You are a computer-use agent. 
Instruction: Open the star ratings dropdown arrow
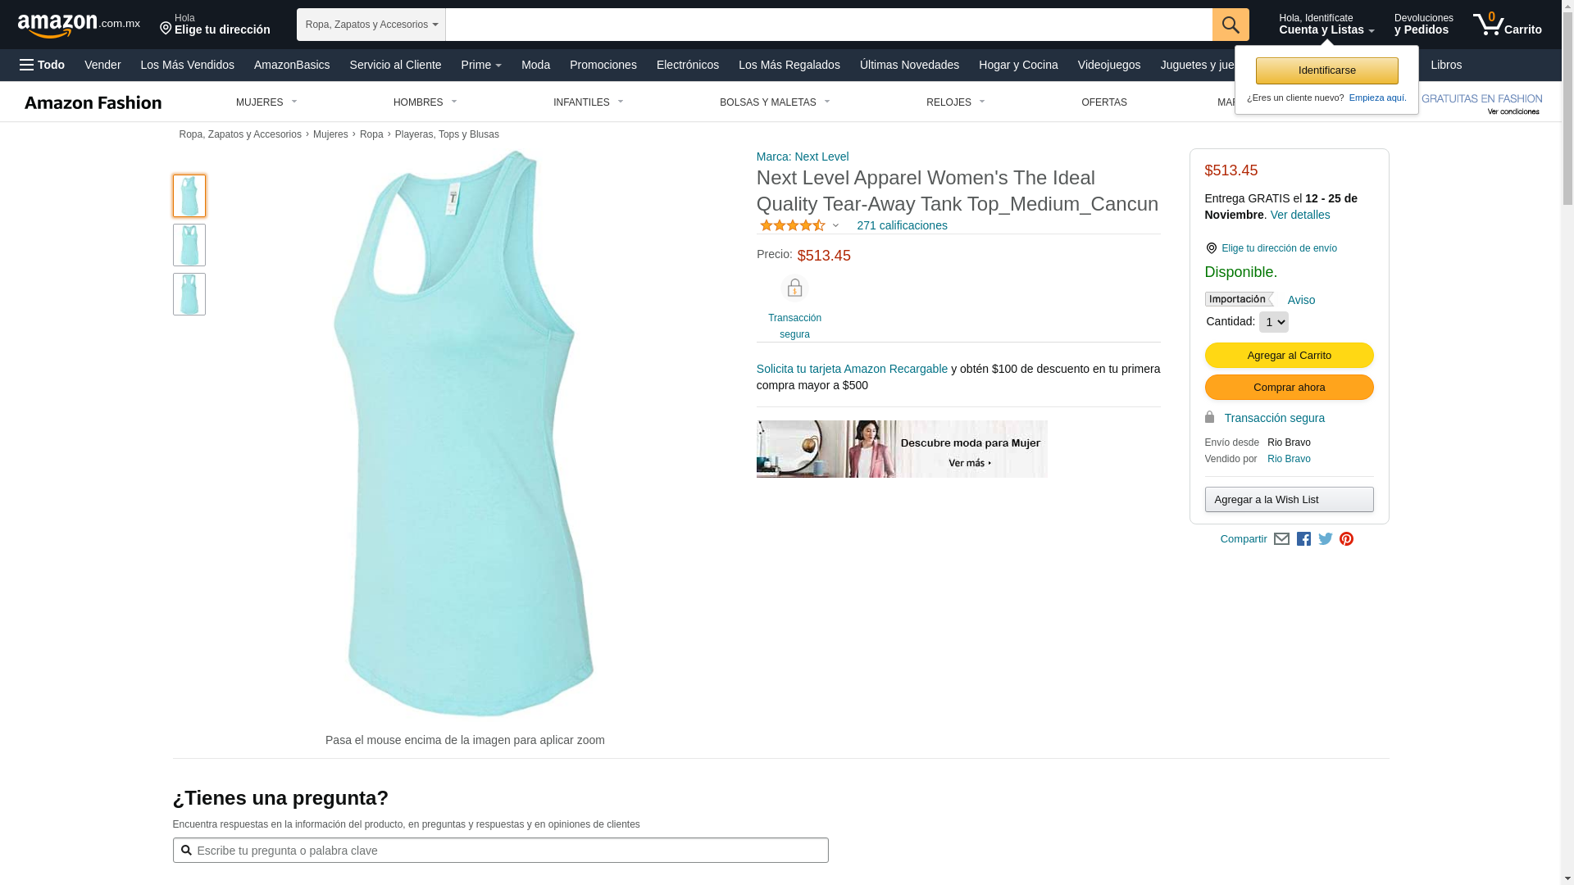(x=835, y=225)
